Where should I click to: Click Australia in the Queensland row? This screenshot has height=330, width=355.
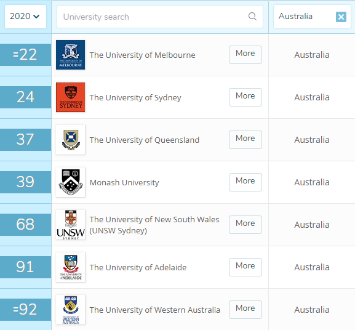tap(312, 140)
